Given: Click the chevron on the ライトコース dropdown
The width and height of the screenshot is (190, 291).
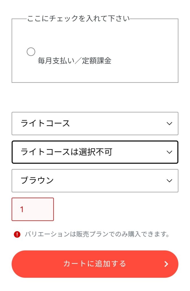Looking at the screenshot, I should 169,124.
